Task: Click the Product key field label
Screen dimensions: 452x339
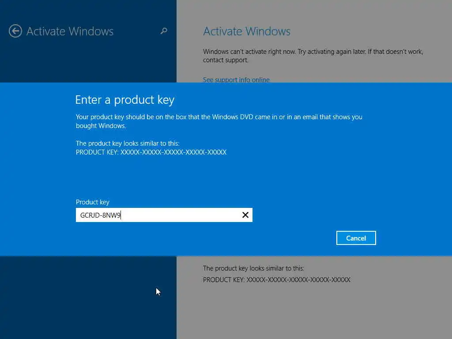Action: tap(93, 202)
